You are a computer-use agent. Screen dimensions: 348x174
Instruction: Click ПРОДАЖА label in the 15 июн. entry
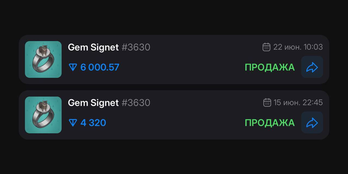pos(270,123)
